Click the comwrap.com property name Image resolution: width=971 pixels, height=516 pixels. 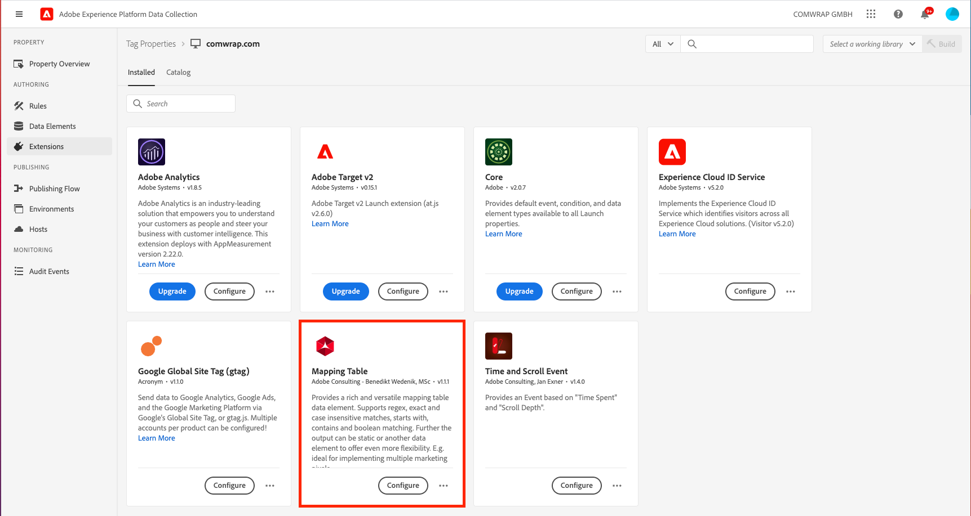click(233, 44)
